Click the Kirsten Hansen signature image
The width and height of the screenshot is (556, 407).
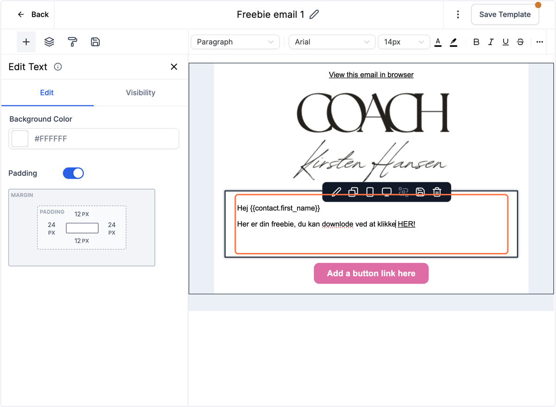[370, 161]
